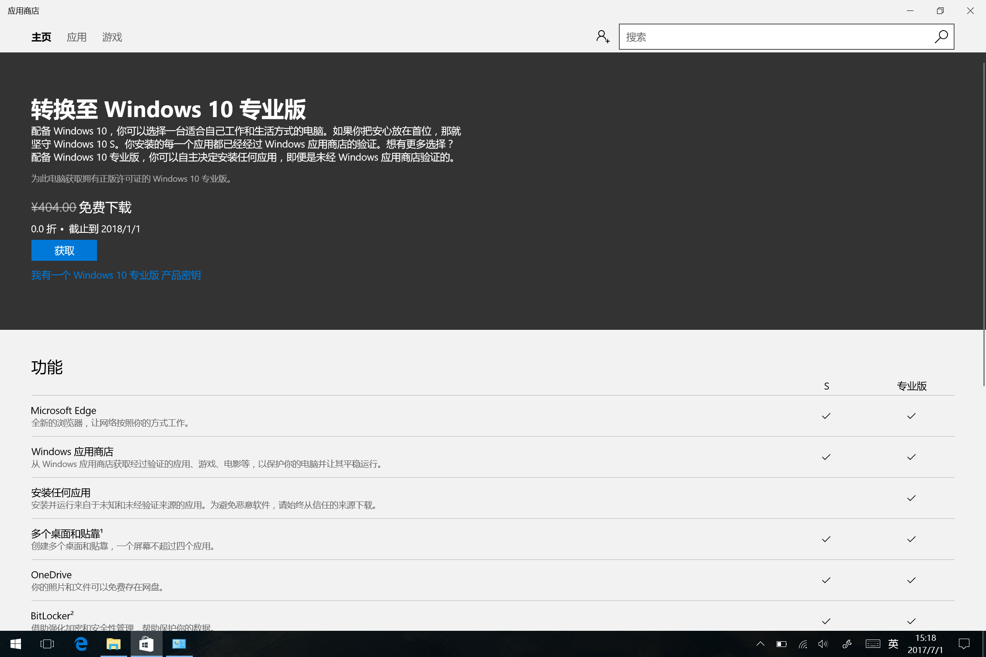The image size is (986, 657).
Task: Select the Windows Store icon on the taskbar
Action: click(x=146, y=644)
